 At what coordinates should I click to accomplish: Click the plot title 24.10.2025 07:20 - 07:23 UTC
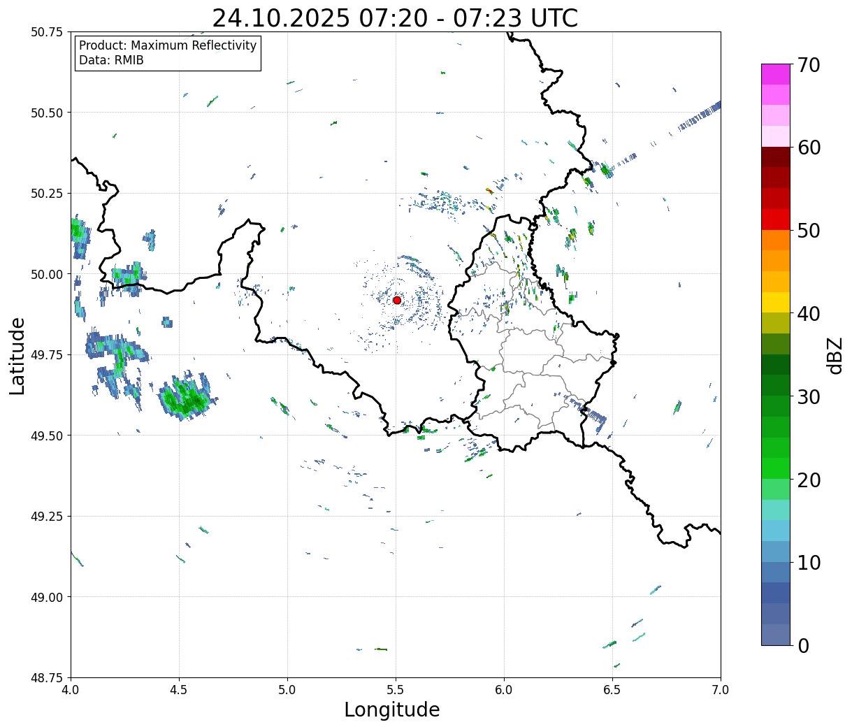click(x=395, y=17)
